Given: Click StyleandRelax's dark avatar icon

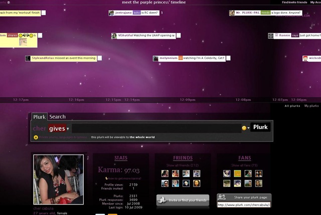Looking at the screenshot, I should [28, 58].
